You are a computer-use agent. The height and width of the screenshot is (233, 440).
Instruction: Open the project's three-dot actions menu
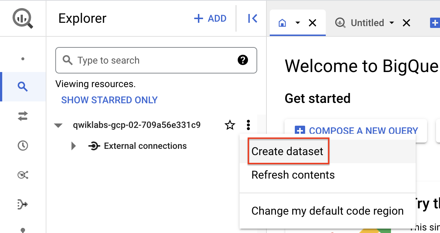[x=248, y=125]
